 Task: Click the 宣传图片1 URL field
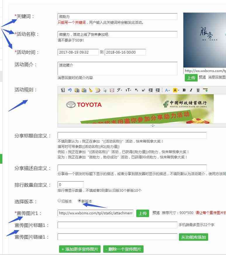pos(96,213)
